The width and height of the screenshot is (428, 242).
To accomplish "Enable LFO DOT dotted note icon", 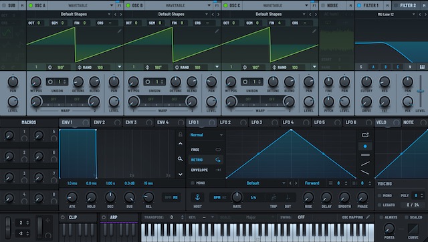I will (288, 197).
